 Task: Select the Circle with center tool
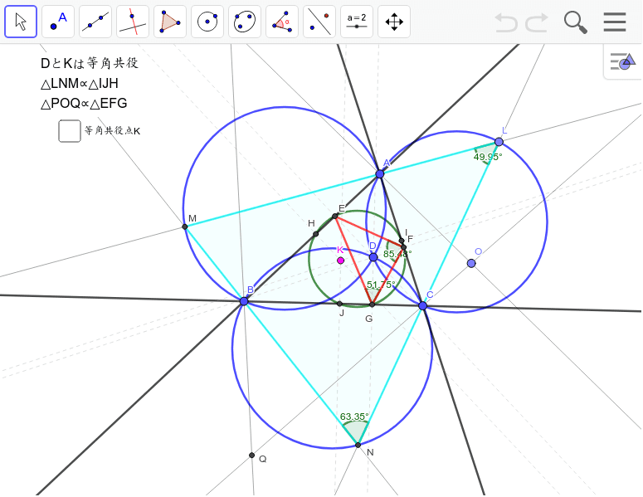[207, 22]
